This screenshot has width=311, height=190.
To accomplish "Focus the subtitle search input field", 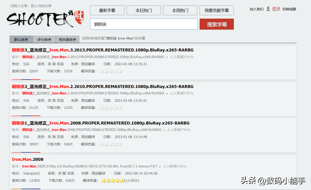I will 144,24.
